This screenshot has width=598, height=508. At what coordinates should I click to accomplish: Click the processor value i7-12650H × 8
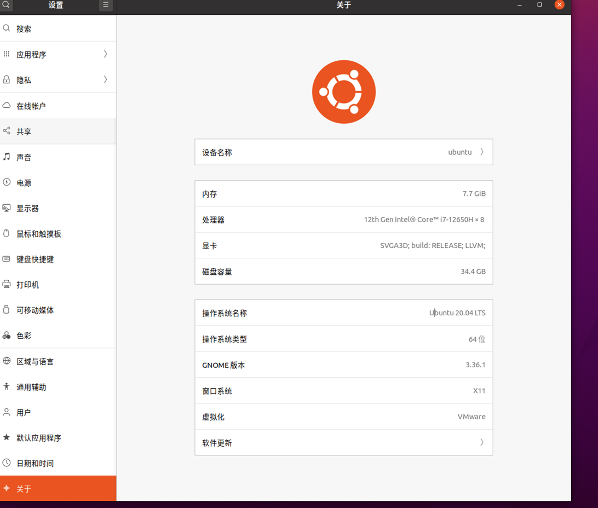[424, 220]
